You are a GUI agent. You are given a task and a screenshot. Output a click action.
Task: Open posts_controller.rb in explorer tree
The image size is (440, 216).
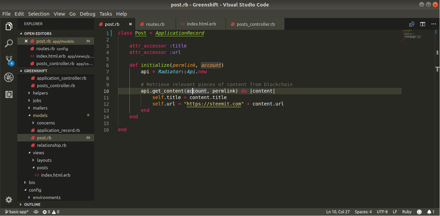[56, 85]
